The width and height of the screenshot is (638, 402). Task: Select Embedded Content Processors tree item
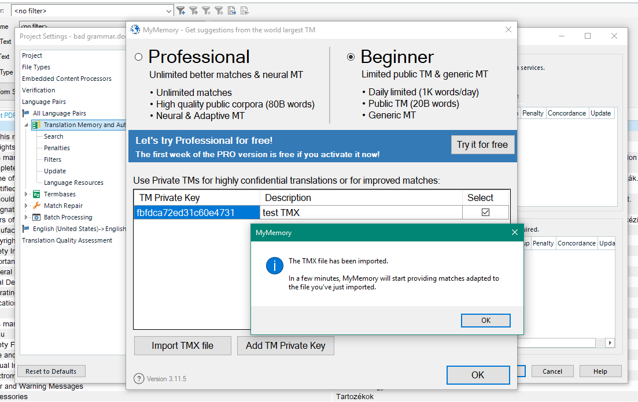(67, 79)
